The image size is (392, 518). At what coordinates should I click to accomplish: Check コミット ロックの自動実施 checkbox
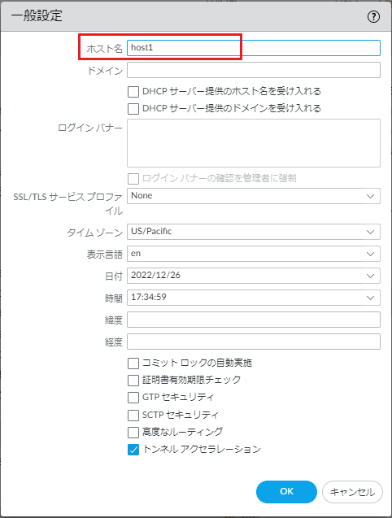pyautogui.click(x=133, y=363)
